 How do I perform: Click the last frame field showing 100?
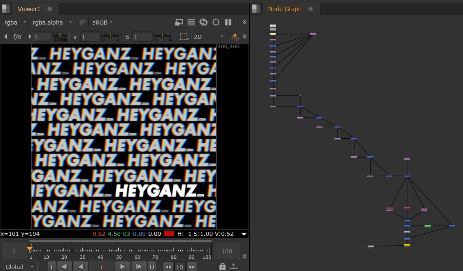coord(227,251)
